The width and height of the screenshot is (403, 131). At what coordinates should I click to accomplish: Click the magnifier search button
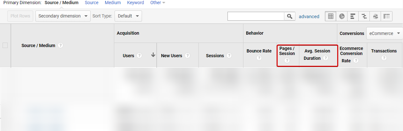click(290, 16)
